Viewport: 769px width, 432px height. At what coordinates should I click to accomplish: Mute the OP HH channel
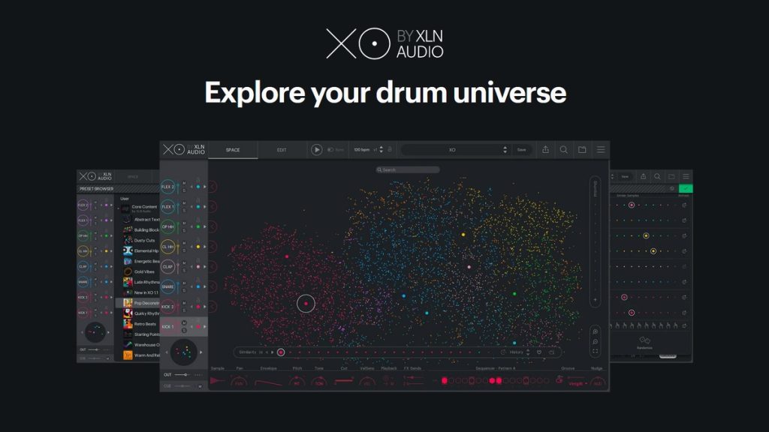point(185,223)
